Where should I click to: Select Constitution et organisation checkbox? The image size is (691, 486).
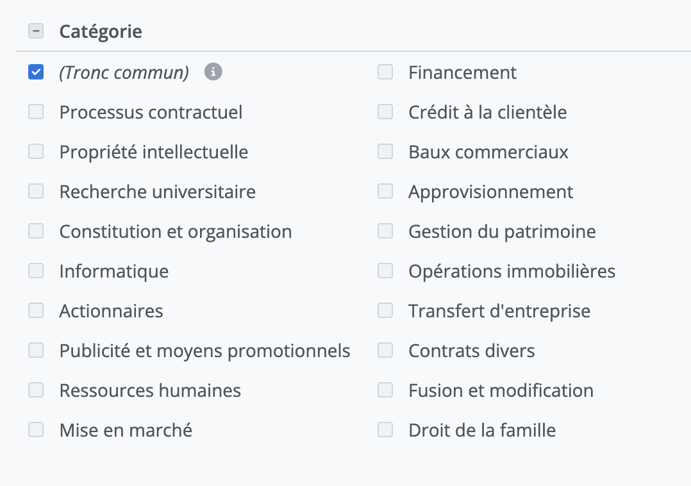[x=36, y=231]
